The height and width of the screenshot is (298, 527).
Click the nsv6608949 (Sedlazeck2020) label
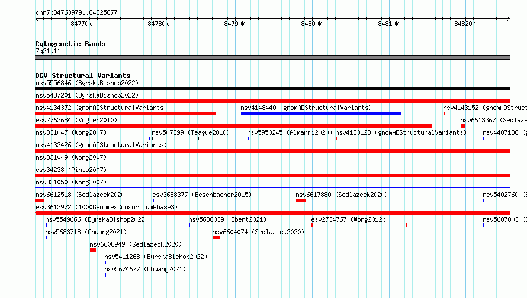[x=136, y=244]
